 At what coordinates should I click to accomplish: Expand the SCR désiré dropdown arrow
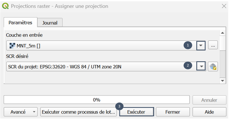click(x=201, y=66)
